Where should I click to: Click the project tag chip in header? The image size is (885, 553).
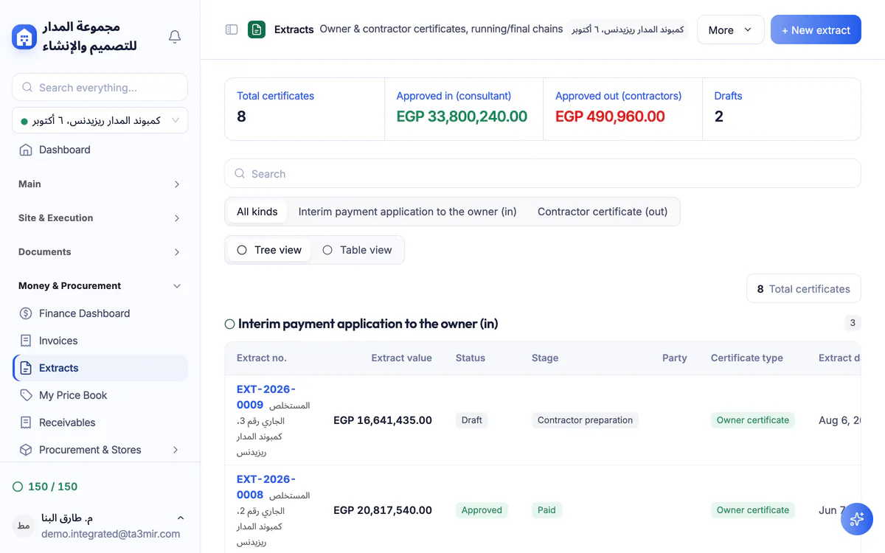tap(628, 29)
